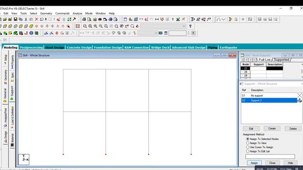
Task: Click the Close button in Supports panel
Action: point(272,163)
